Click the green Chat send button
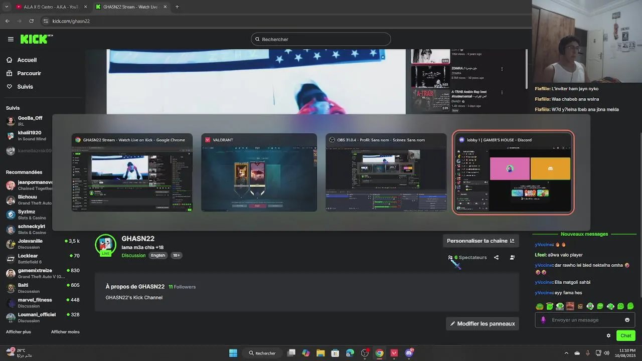Viewport: 642px width, 361px height. [x=626, y=336]
